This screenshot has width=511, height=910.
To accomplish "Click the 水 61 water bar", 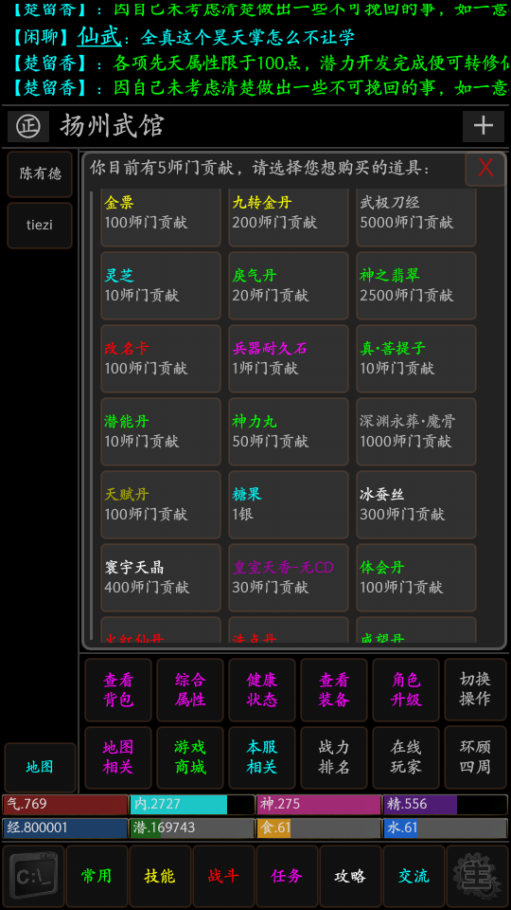I will point(446,828).
